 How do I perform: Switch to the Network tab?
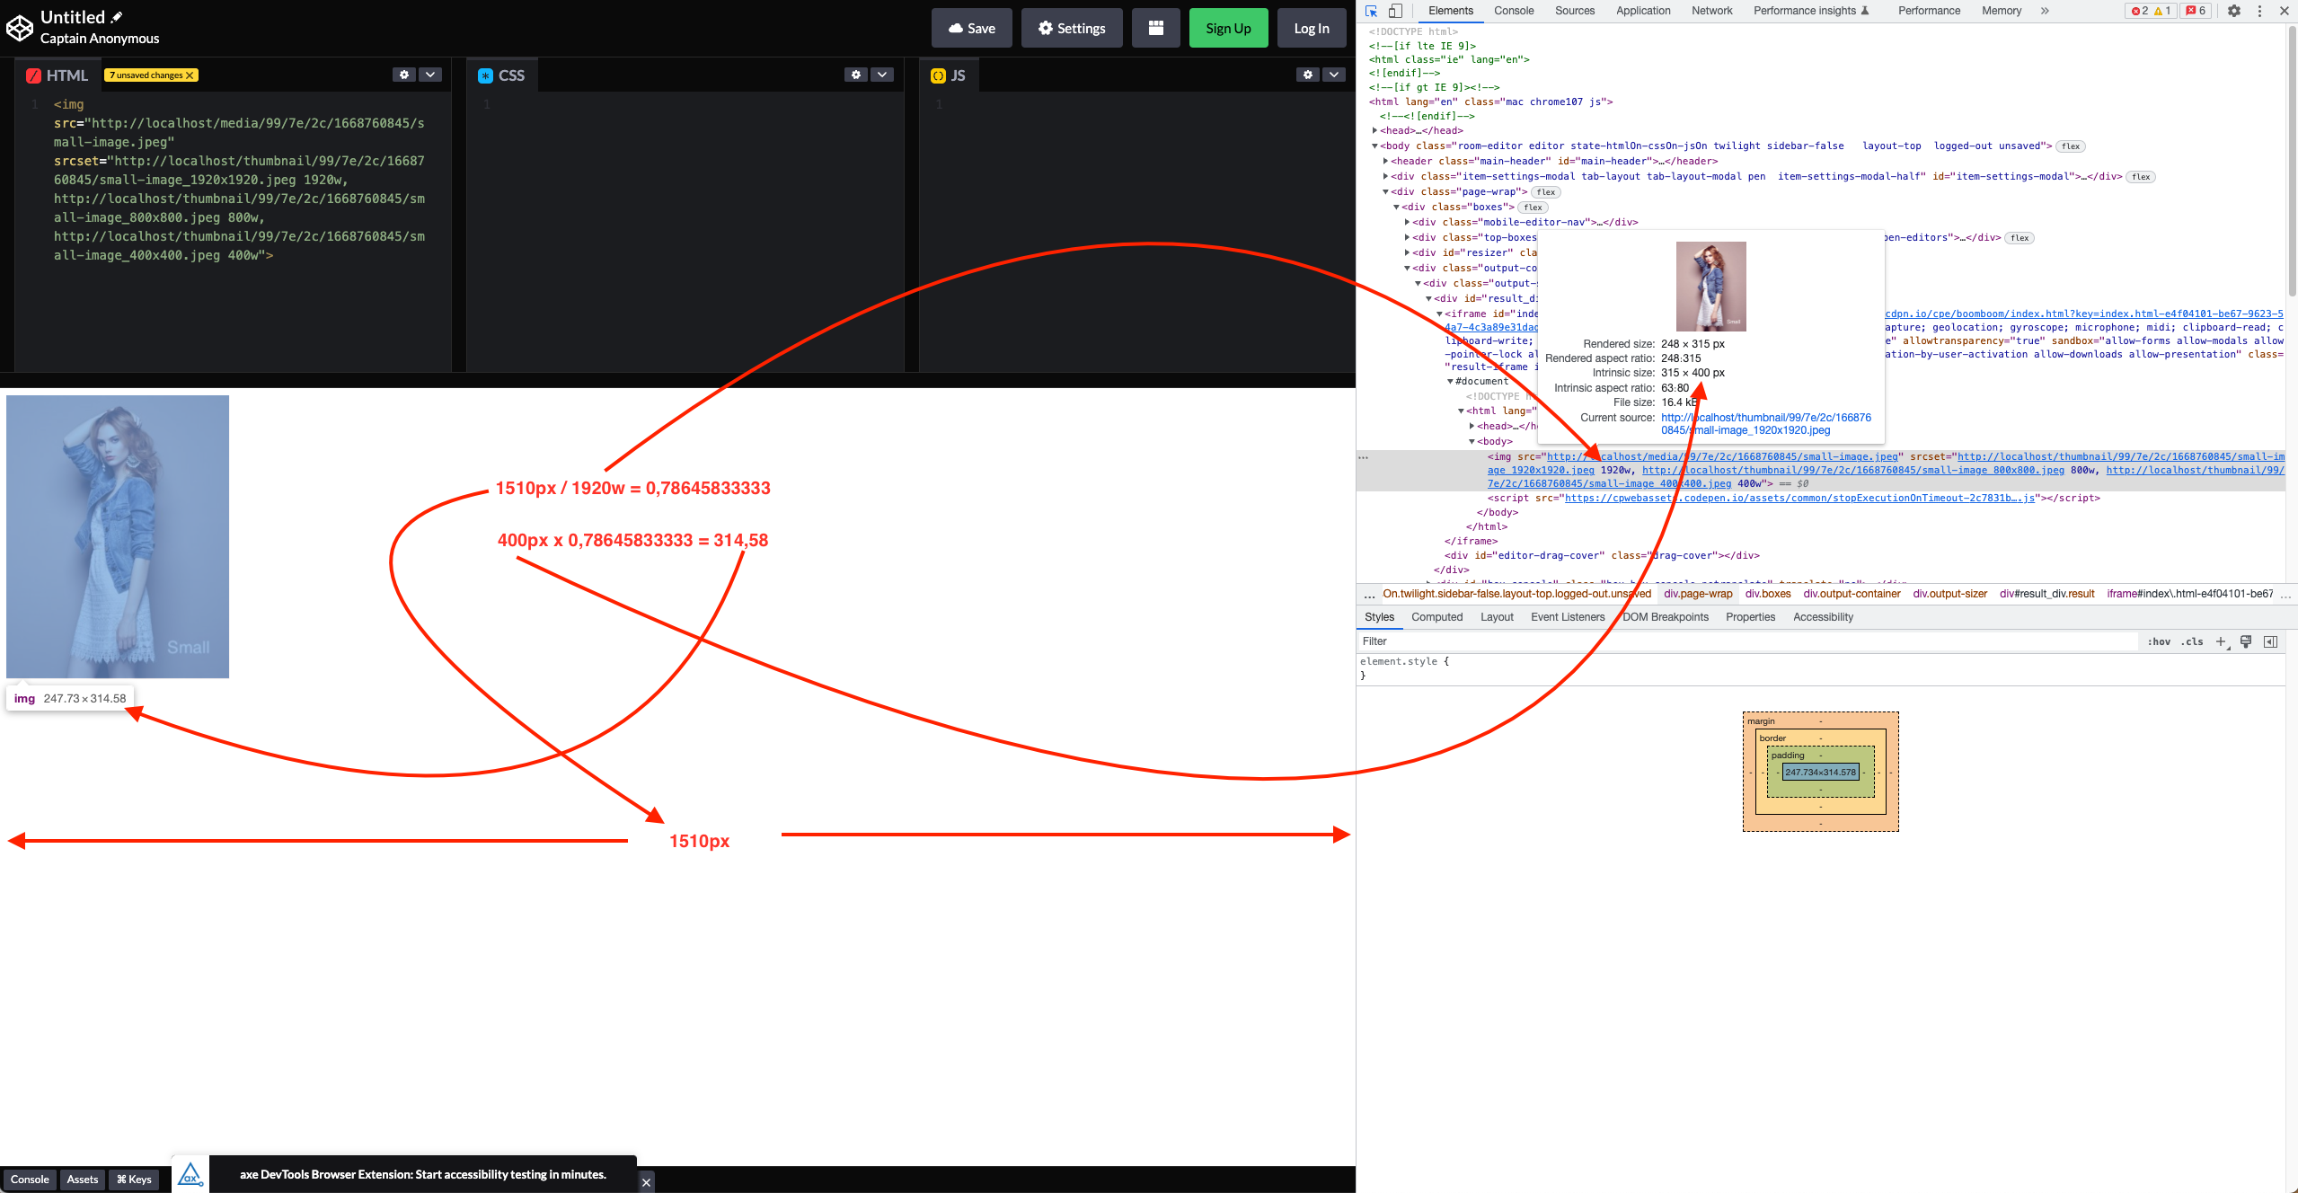click(1711, 11)
